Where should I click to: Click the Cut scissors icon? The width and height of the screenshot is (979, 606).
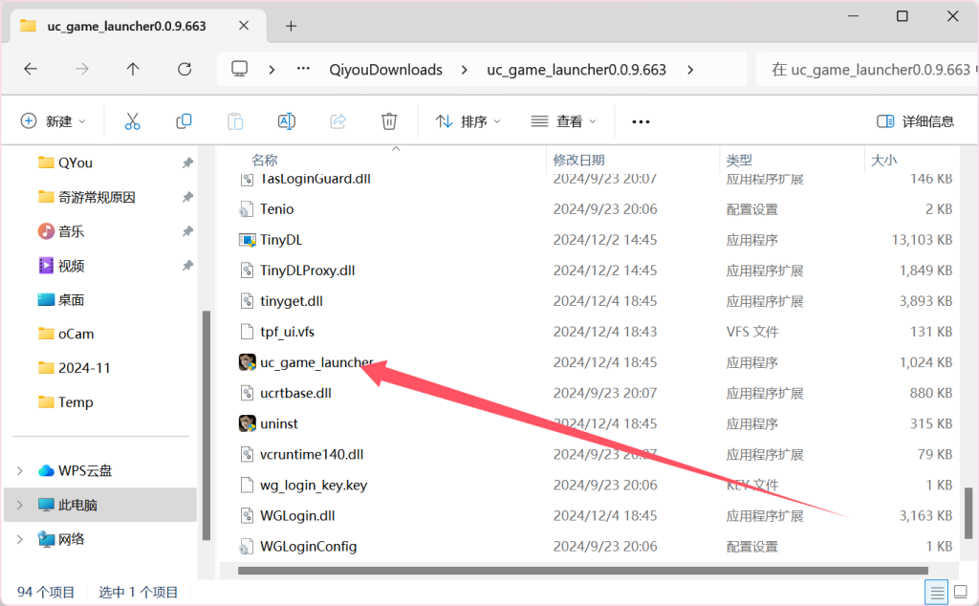pos(132,121)
